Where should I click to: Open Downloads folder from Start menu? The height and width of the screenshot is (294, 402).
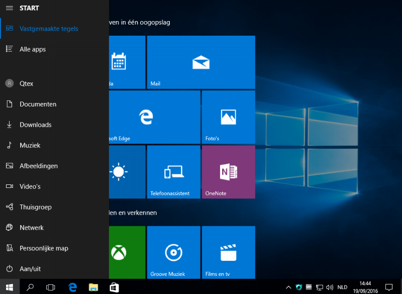35,125
